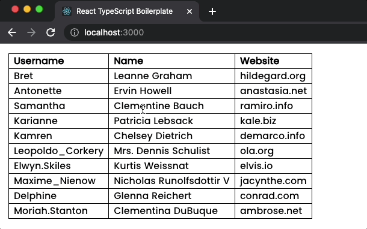Image resolution: width=367 pixels, height=229 pixels.
Task: Click Nicholas Runolfsdottir V cell
Action: coord(171,181)
